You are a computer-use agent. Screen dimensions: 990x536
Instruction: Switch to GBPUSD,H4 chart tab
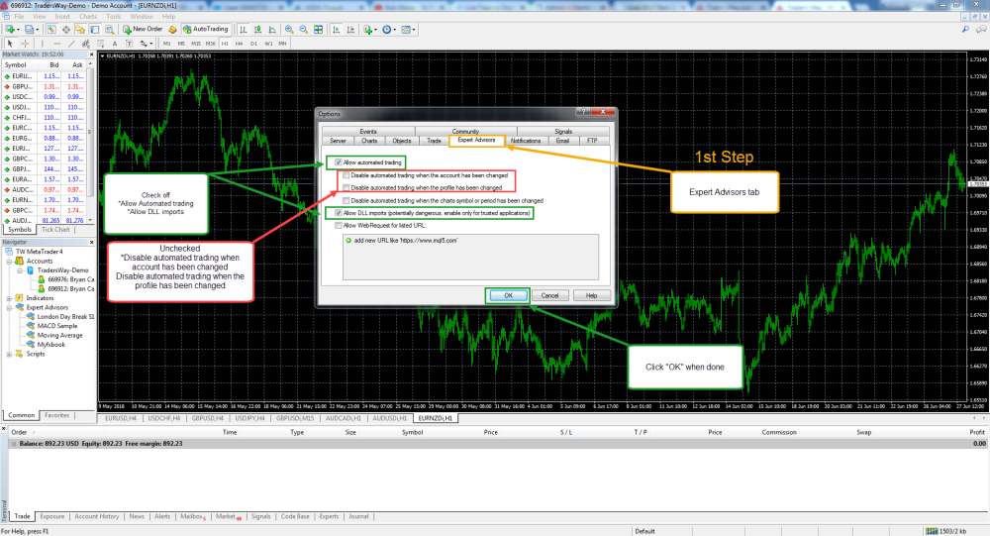(208, 418)
